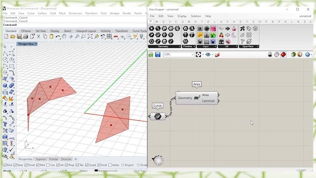The image size is (316, 178).
Task: Click the flask icon in Util panel
Action: [234, 29]
